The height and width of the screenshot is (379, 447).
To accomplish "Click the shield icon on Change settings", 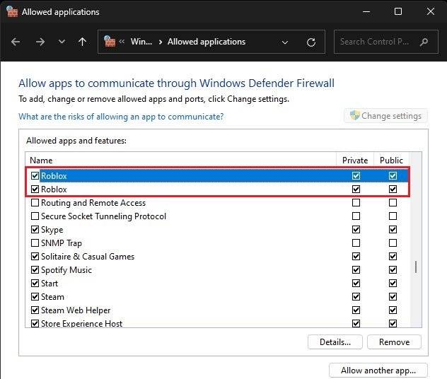I will 354,116.
